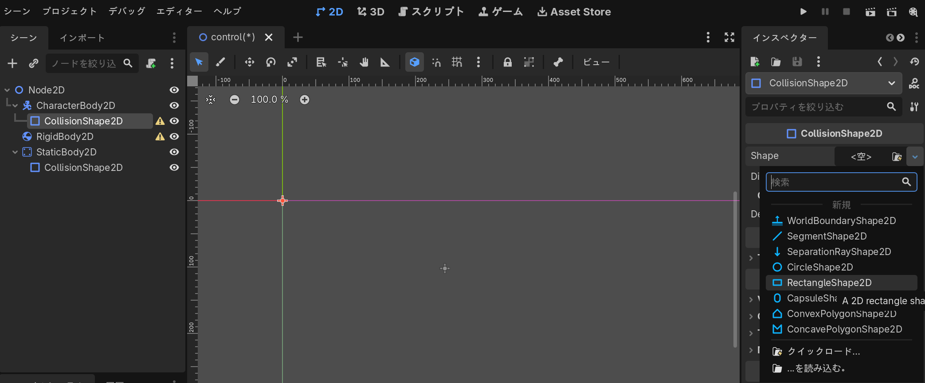
Task: Switch to the スクリプト workspace
Action: point(431,12)
